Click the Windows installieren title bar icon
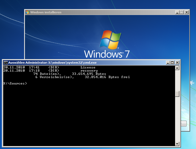The height and width of the screenshot is (149, 196). [x=28, y=12]
